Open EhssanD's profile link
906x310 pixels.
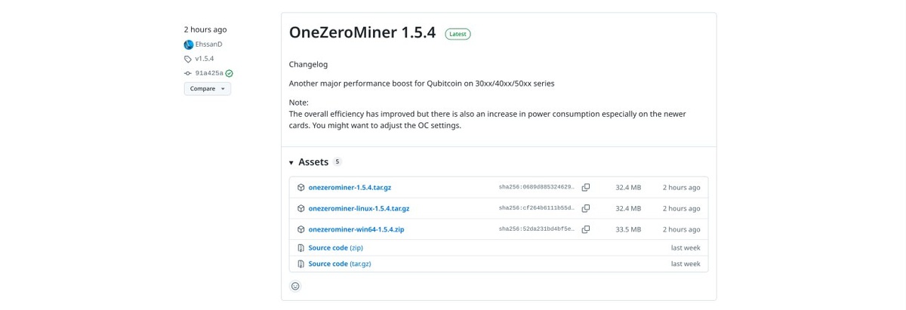pos(209,45)
